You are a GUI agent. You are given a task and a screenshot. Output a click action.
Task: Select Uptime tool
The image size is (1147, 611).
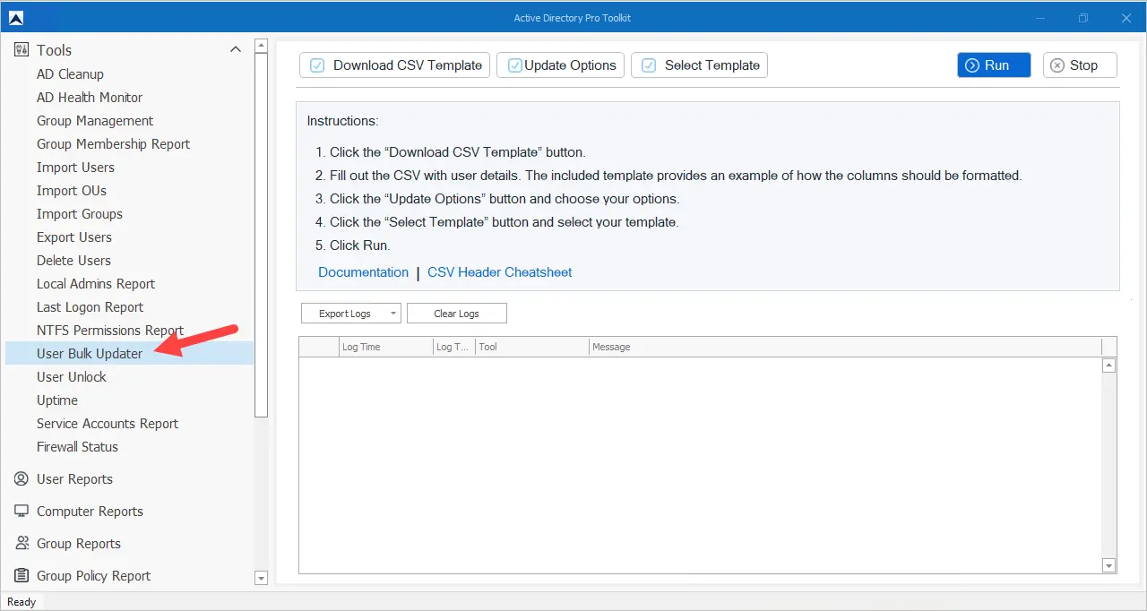click(57, 400)
